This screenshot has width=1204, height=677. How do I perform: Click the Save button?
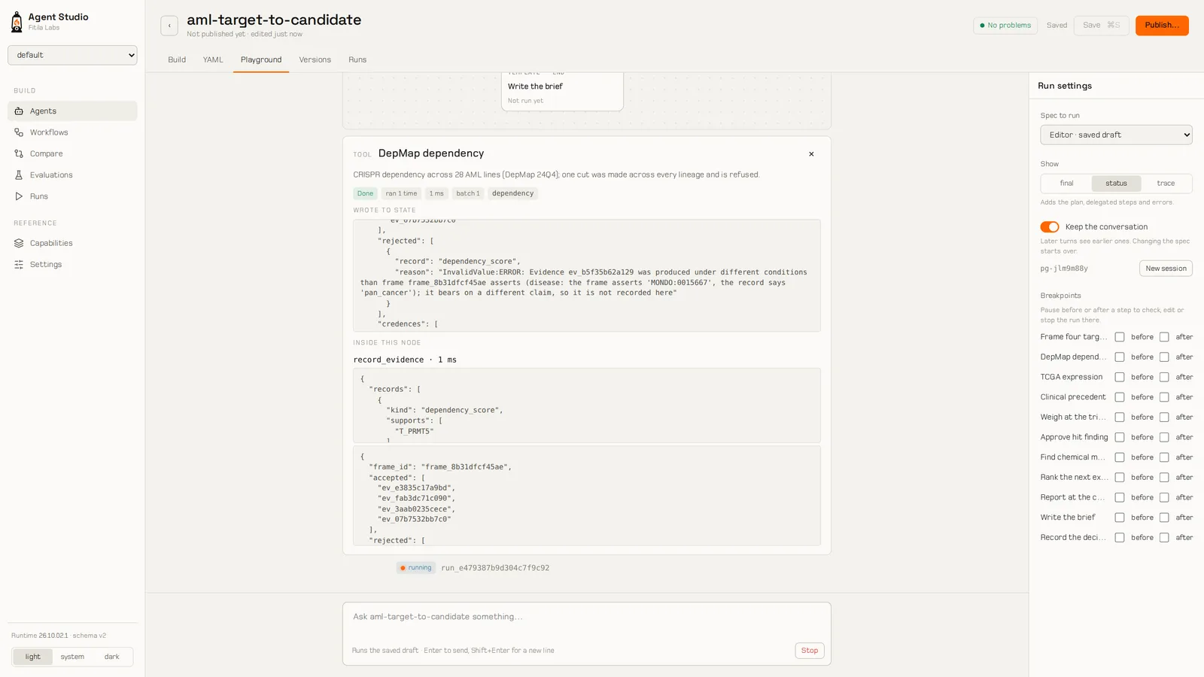(x=1101, y=26)
